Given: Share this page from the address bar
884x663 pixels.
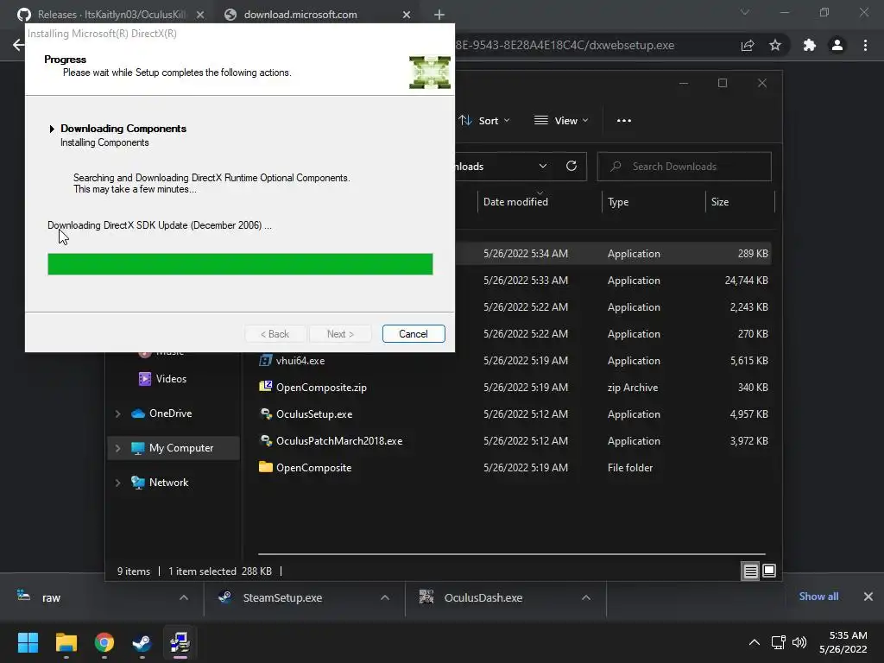Looking at the screenshot, I should pos(748,45).
